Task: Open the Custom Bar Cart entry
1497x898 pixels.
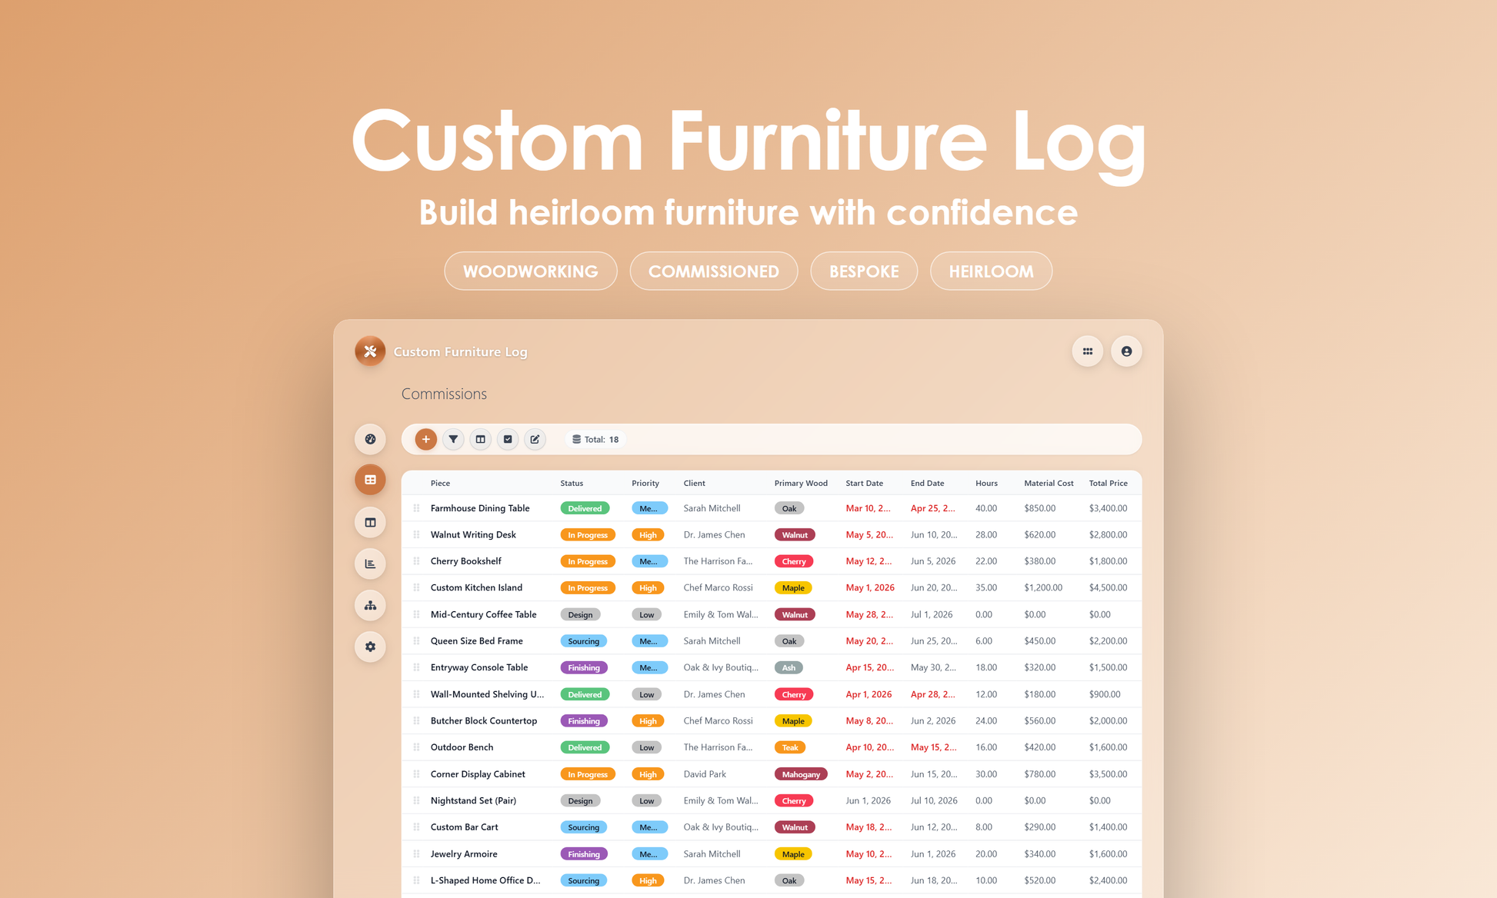Action: click(x=464, y=827)
